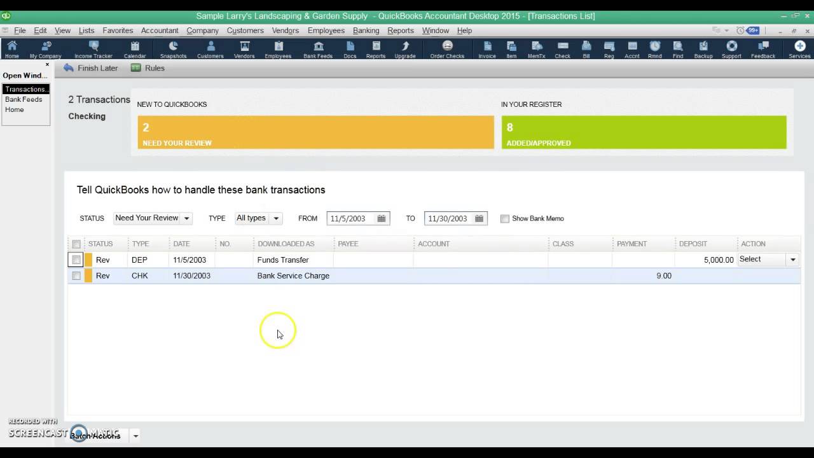
Task: Click the Rules button
Action: [x=148, y=68]
